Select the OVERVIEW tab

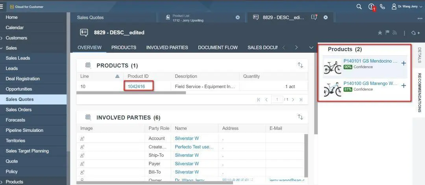89,48
